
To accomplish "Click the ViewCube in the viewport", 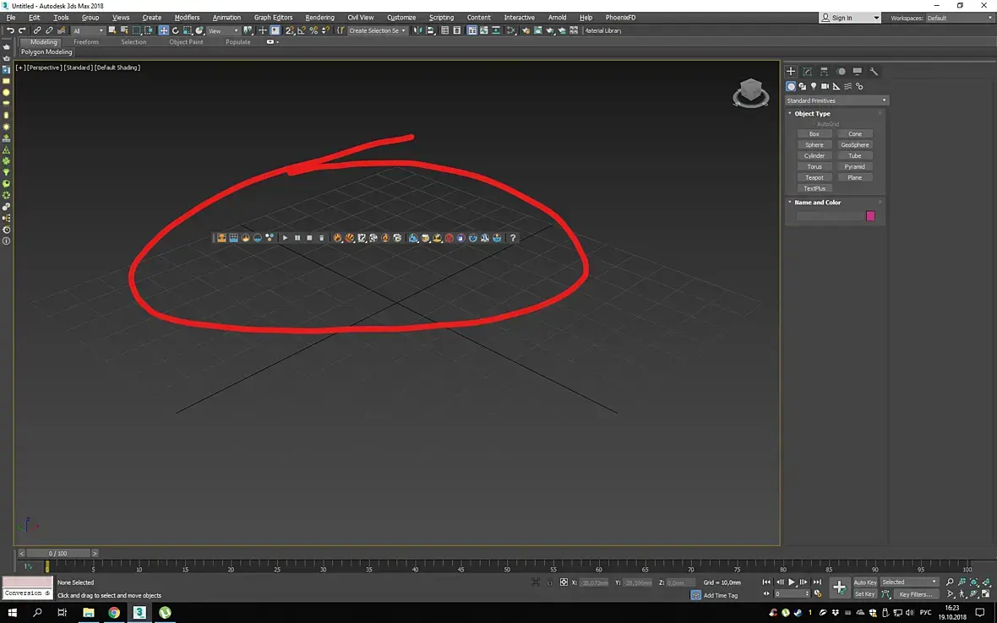I will point(751,93).
